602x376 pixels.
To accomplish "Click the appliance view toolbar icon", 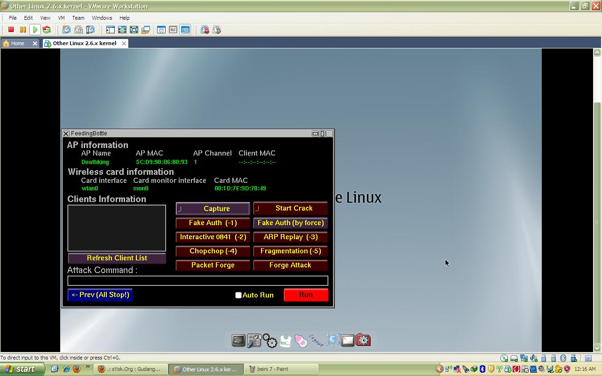I will coord(173,30).
